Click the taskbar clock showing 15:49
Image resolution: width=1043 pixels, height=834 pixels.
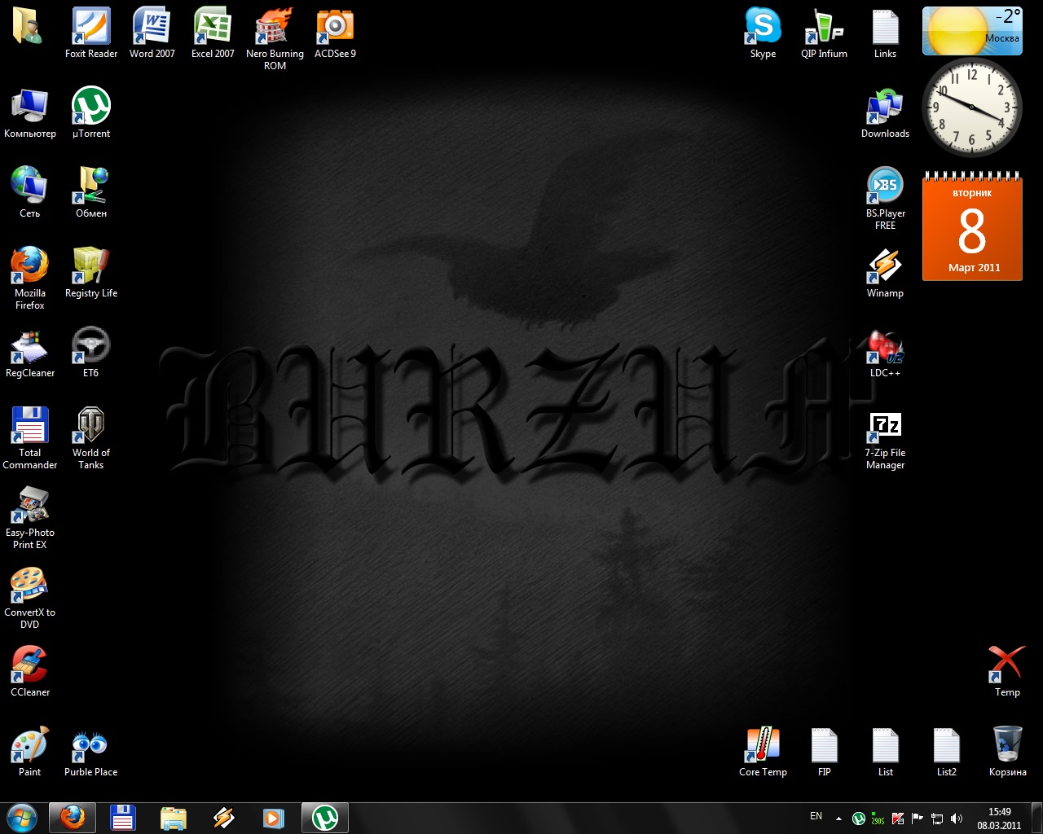[x=999, y=819]
